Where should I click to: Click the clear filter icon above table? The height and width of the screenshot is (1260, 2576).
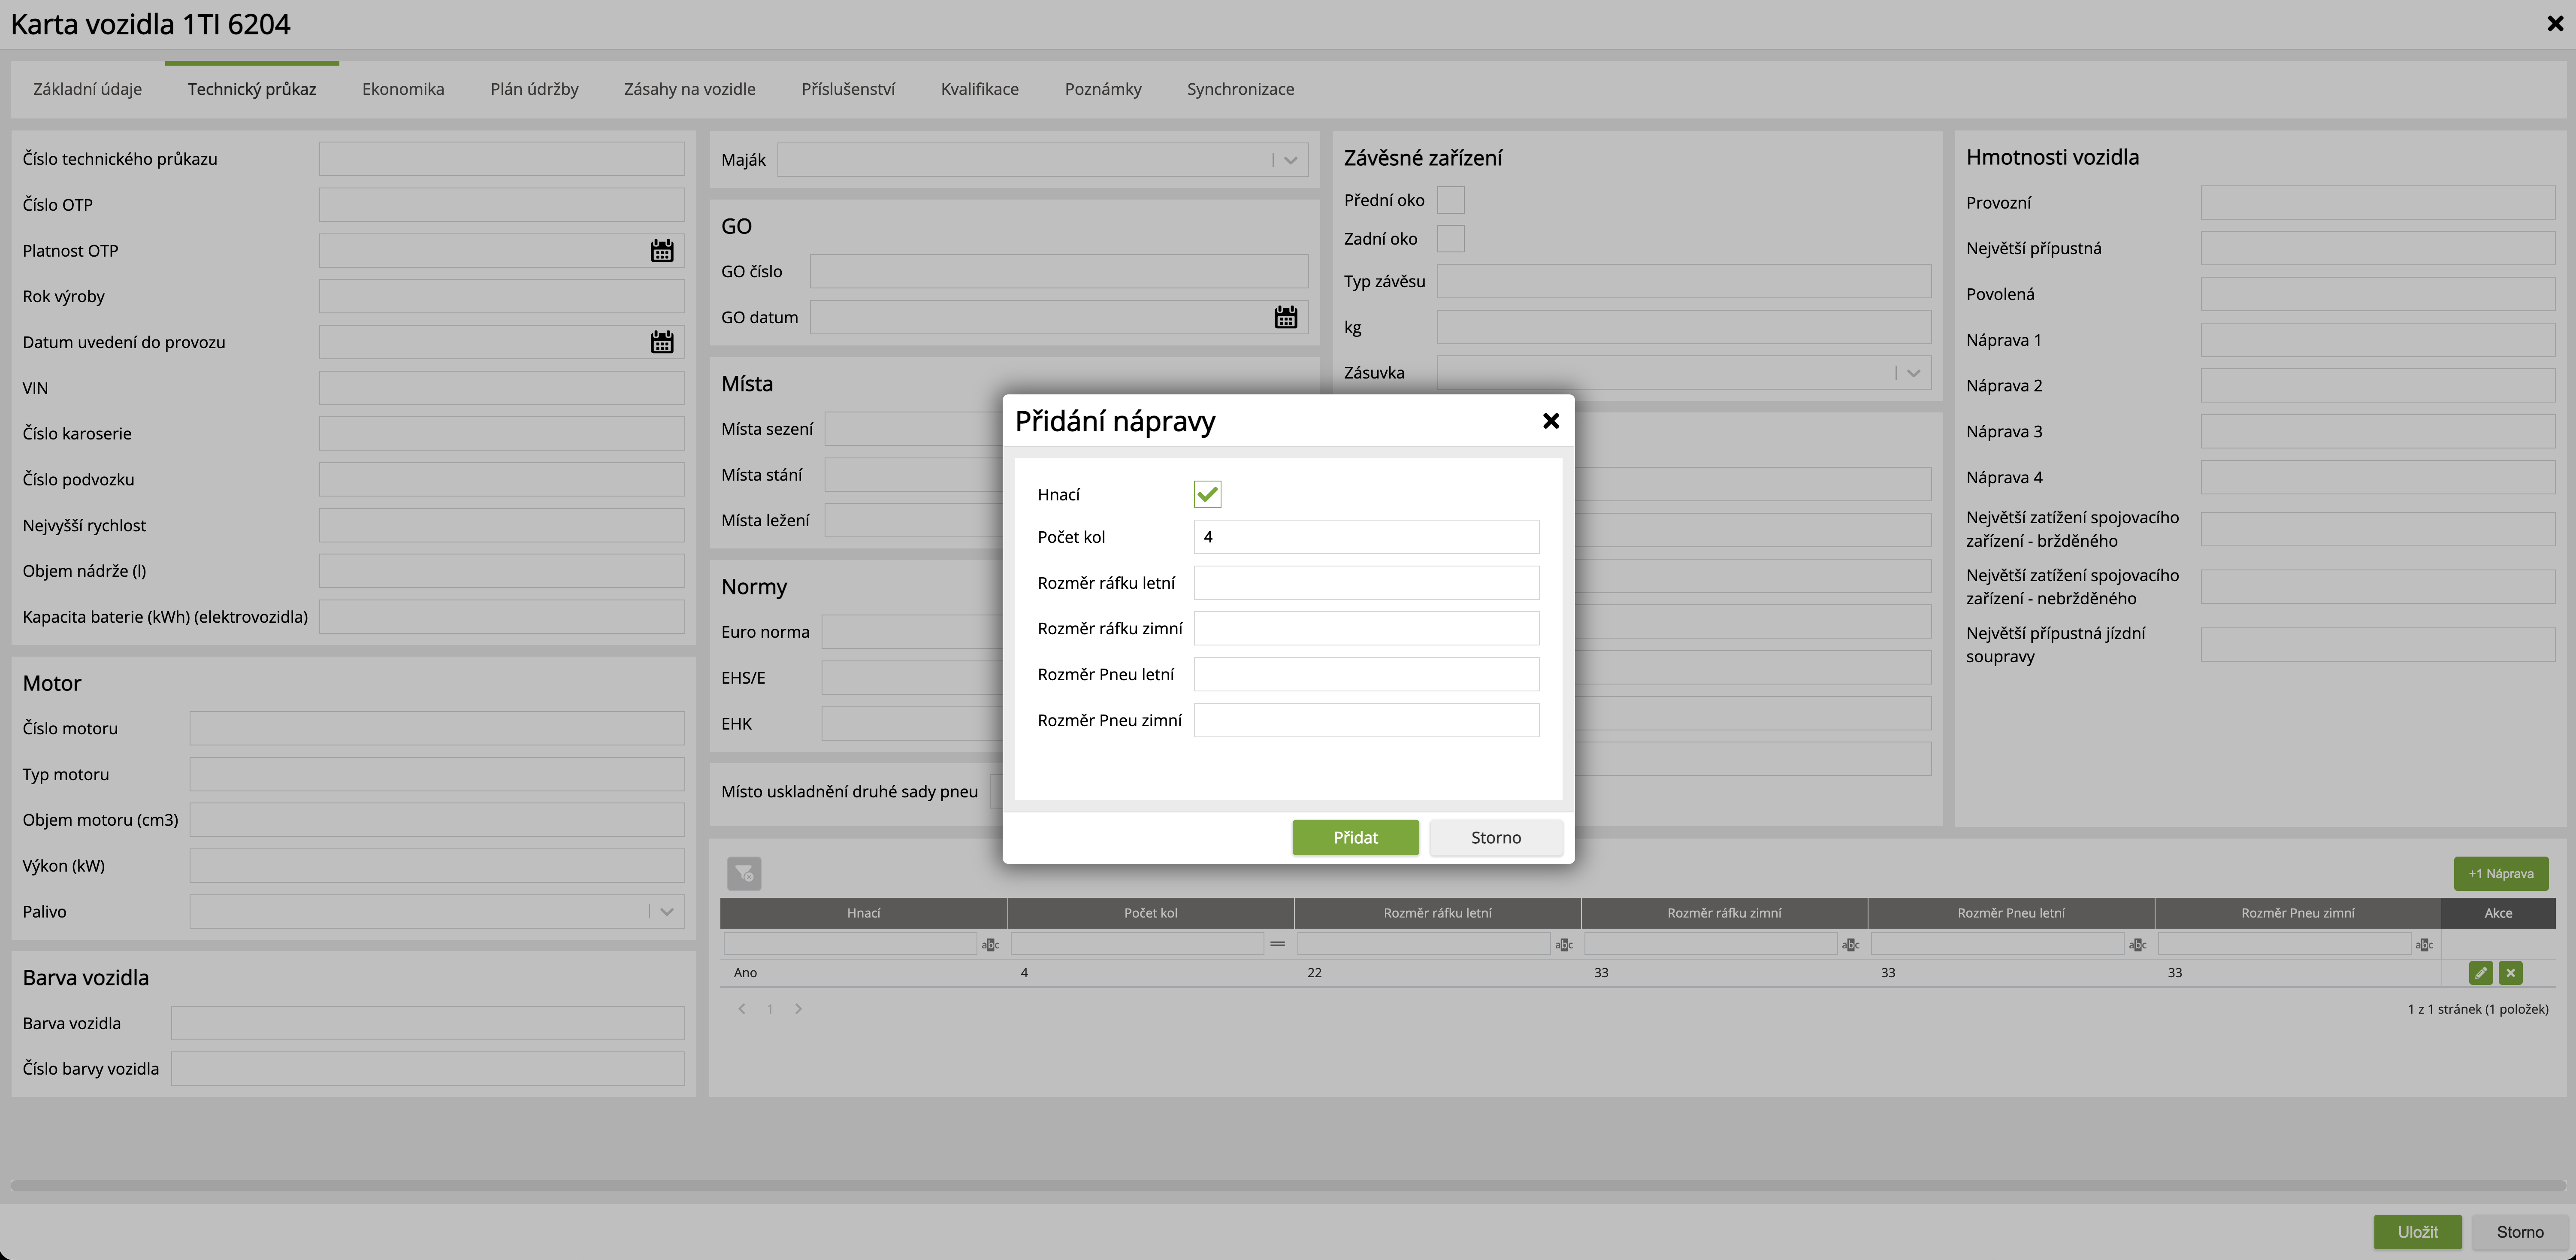point(743,873)
